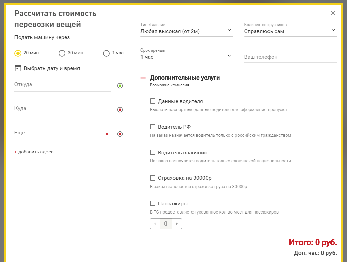Screen dimensions: 347x262
Task: Remove the Еще address with red X
Action: 107,134
